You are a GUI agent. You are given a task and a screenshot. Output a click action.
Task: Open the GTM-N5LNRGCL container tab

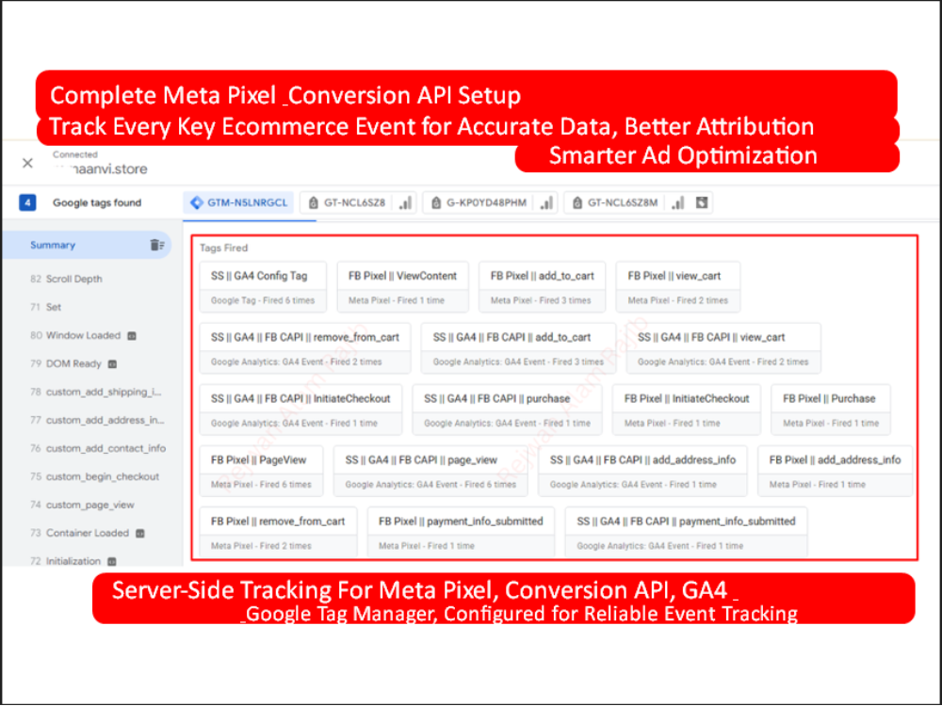click(x=239, y=203)
